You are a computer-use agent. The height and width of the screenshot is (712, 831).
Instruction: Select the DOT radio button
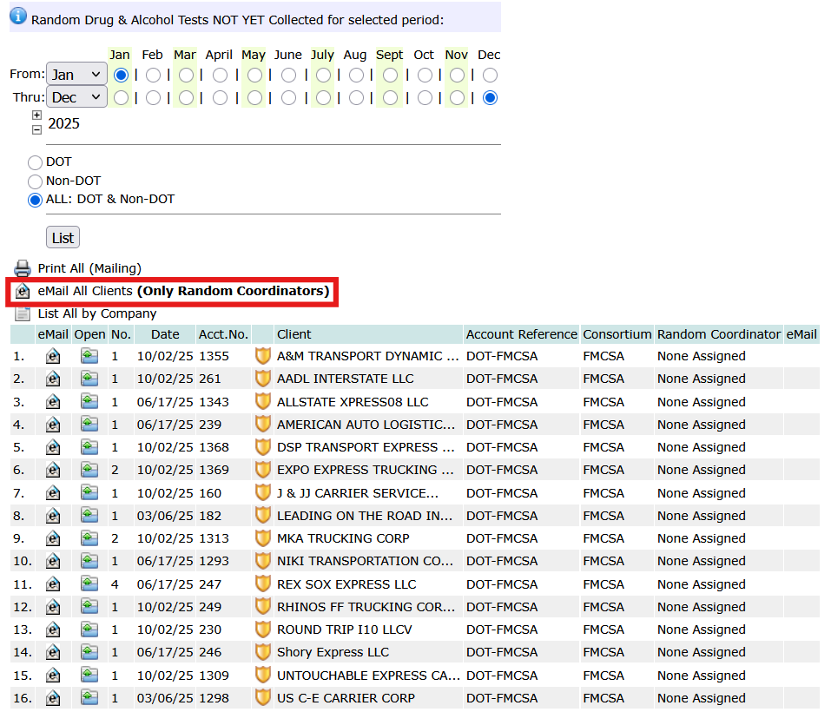tap(35, 162)
